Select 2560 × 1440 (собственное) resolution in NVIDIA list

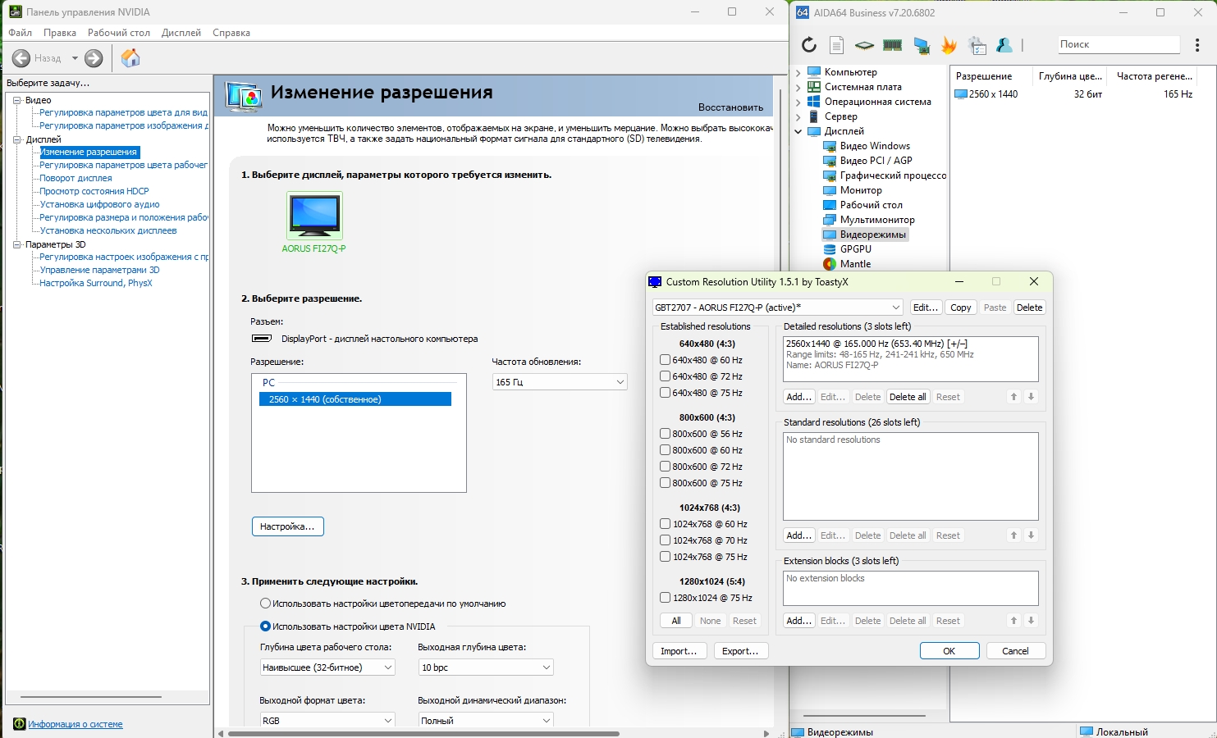pos(355,399)
